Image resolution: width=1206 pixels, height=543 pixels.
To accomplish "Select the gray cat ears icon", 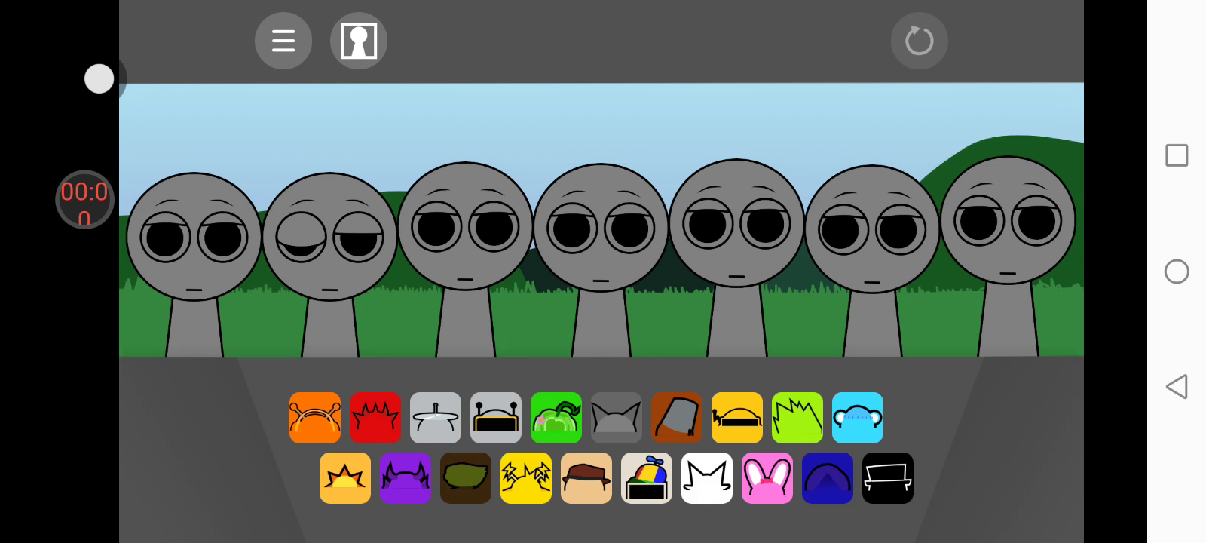I will point(617,418).
